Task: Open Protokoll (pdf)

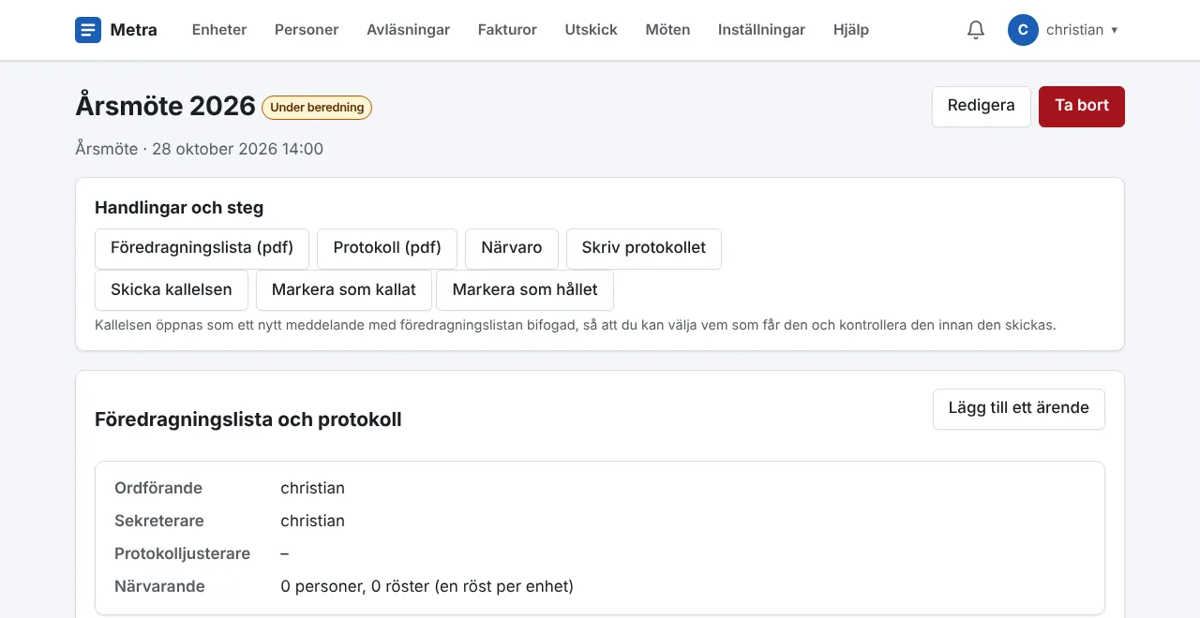Action: point(387,248)
